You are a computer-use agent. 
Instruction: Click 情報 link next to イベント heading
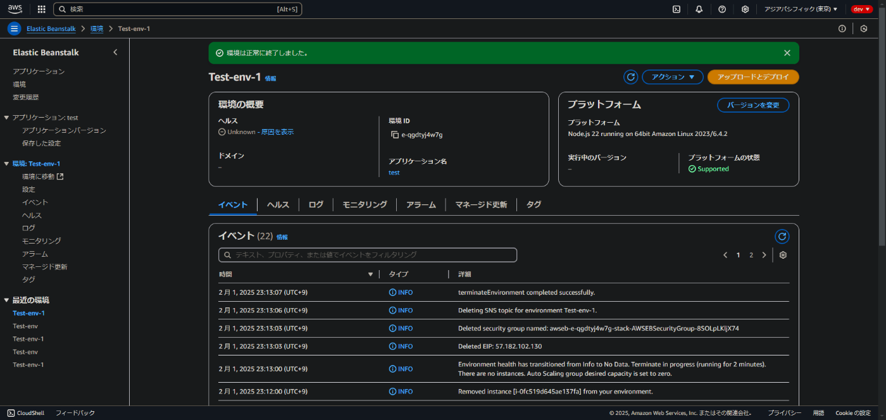coord(282,237)
